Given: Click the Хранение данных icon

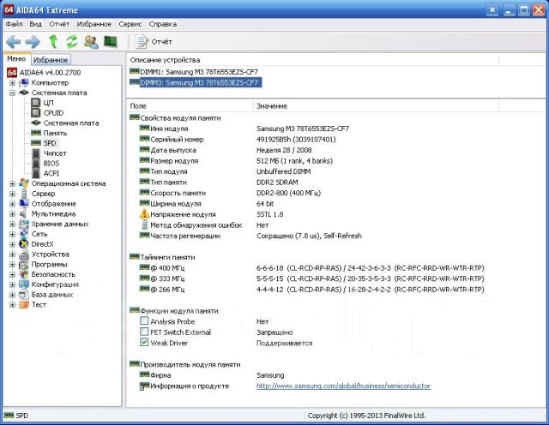Looking at the screenshot, I should click(24, 224).
